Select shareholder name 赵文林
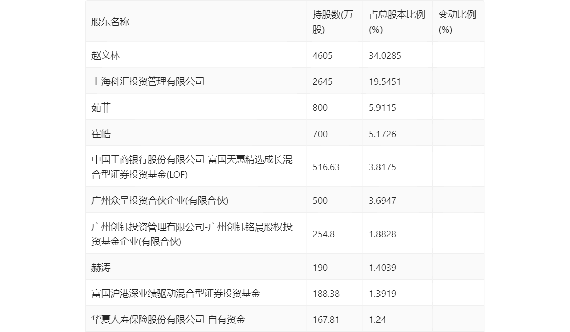The height and width of the screenshot is (332, 570). [x=106, y=56]
